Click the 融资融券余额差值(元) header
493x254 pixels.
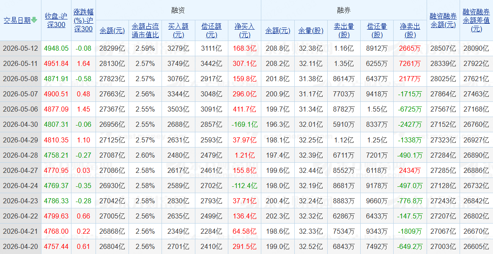[x=476, y=20]
